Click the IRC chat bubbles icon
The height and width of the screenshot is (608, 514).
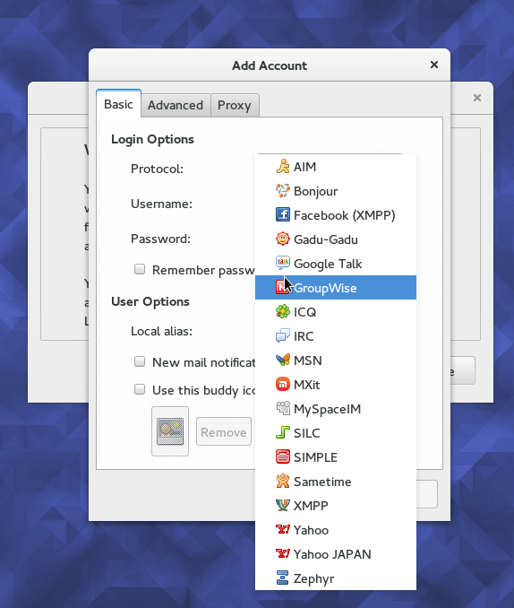[x=283, y=335]
